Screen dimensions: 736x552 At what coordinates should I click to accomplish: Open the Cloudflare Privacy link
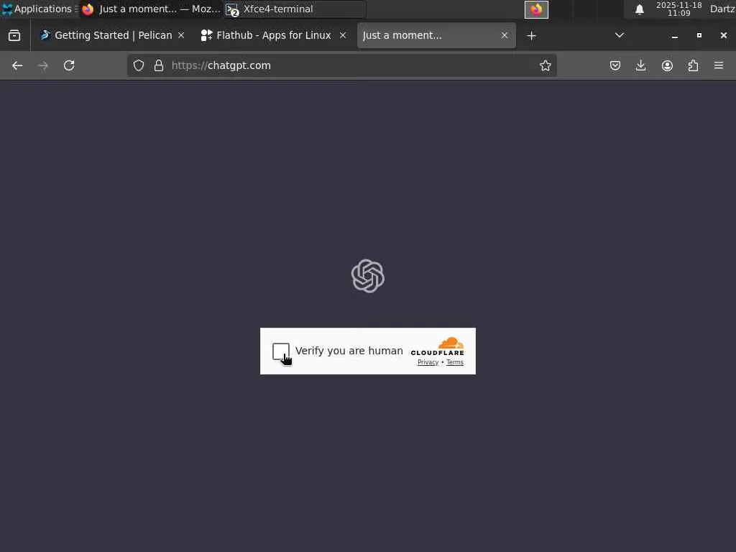tap(428, 362)
